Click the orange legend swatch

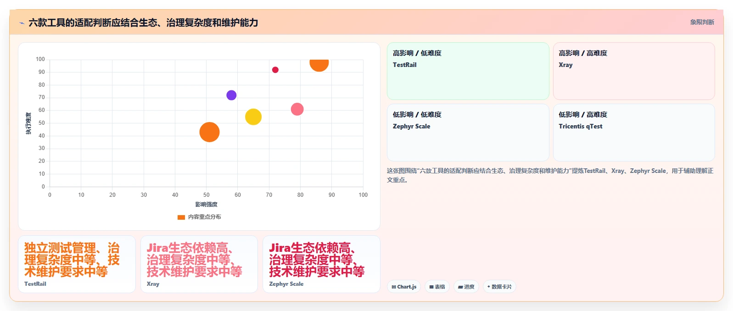pyautogui.click(x=181, y=217)
